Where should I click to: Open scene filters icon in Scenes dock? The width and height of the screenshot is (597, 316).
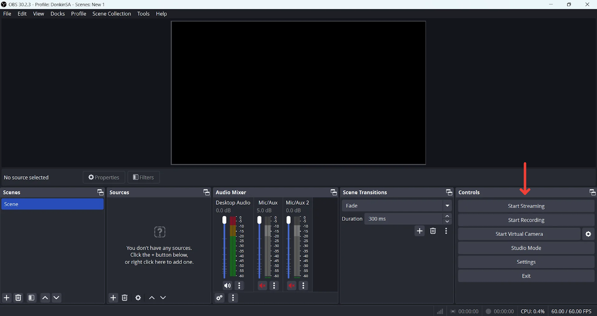[x=32, y=298]
